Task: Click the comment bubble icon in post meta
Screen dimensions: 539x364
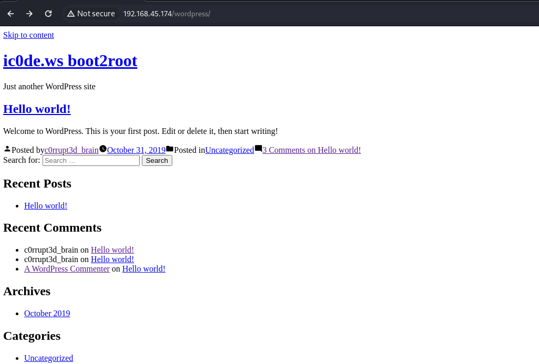Action: coord(258,149)
